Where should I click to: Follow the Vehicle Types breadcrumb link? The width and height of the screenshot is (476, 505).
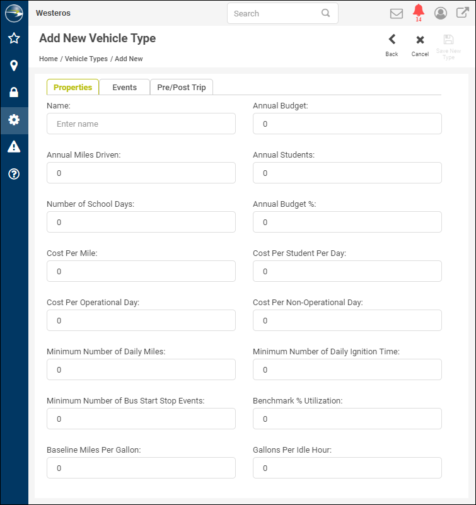click(x=86, y=59)
